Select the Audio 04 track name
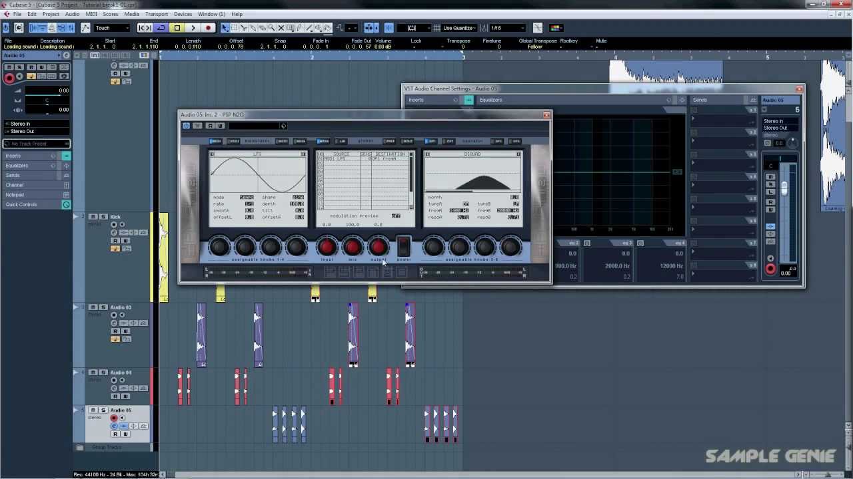 (x=121, y=373)
